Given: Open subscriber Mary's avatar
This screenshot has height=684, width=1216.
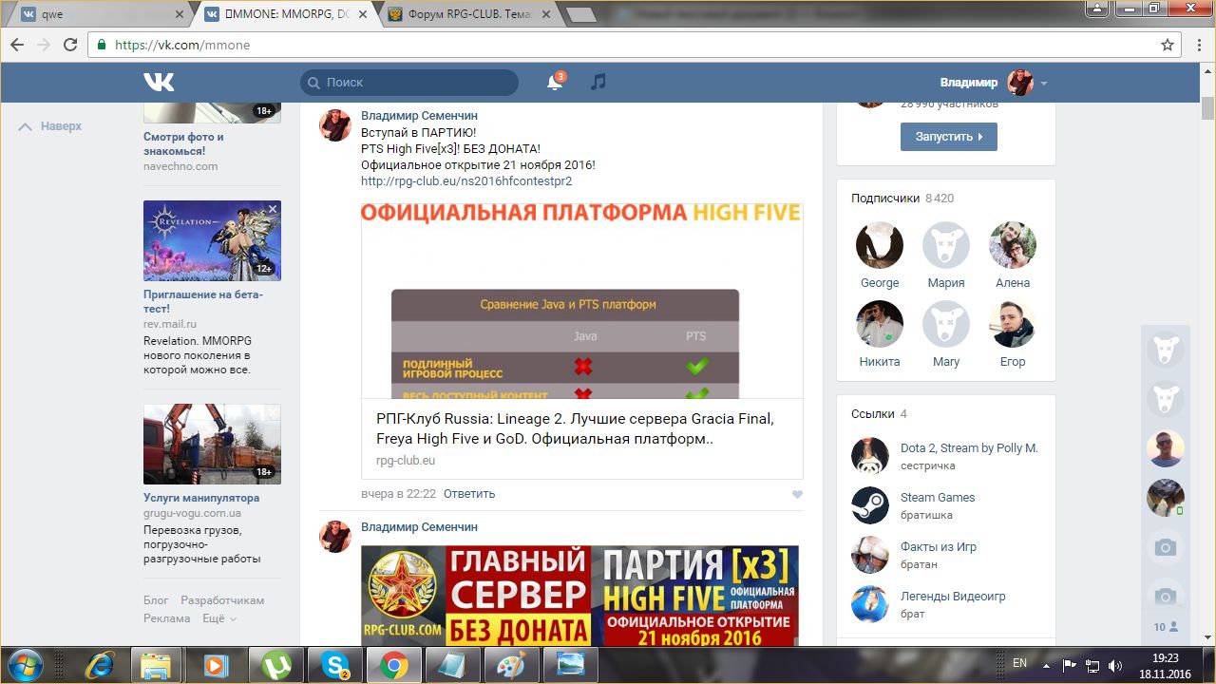Looking at the screenshot, I should pyautogui.click(x=946, y=324).
